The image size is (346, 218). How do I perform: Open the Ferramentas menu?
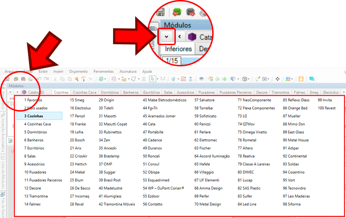pos(103,71)
